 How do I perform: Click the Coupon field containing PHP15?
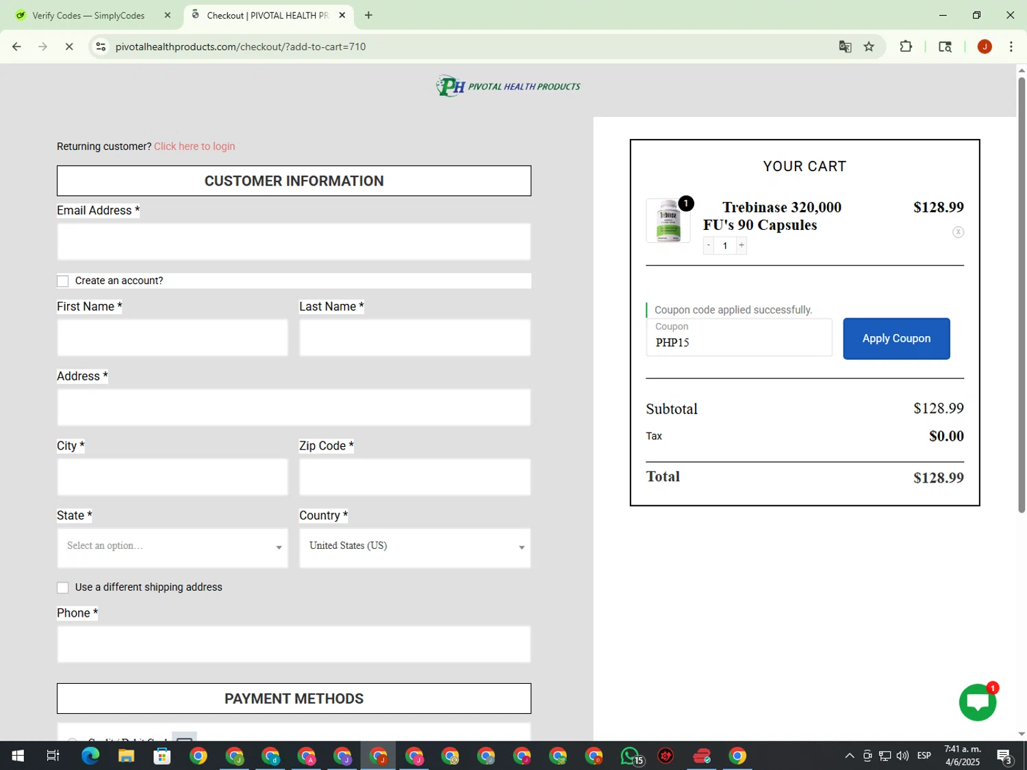pyautogui.click(x=739, y=337)
